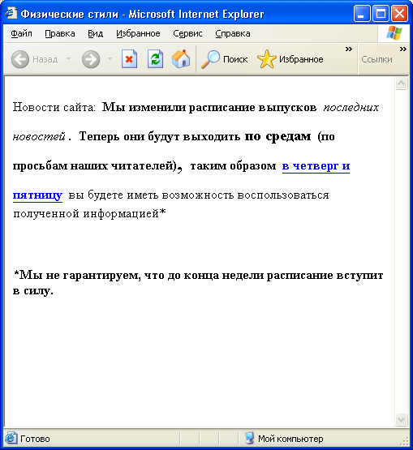Open Favorites (Избранное) star button
Image resolution: width=413 pixels, height=450 pixels.
point(290,59)
